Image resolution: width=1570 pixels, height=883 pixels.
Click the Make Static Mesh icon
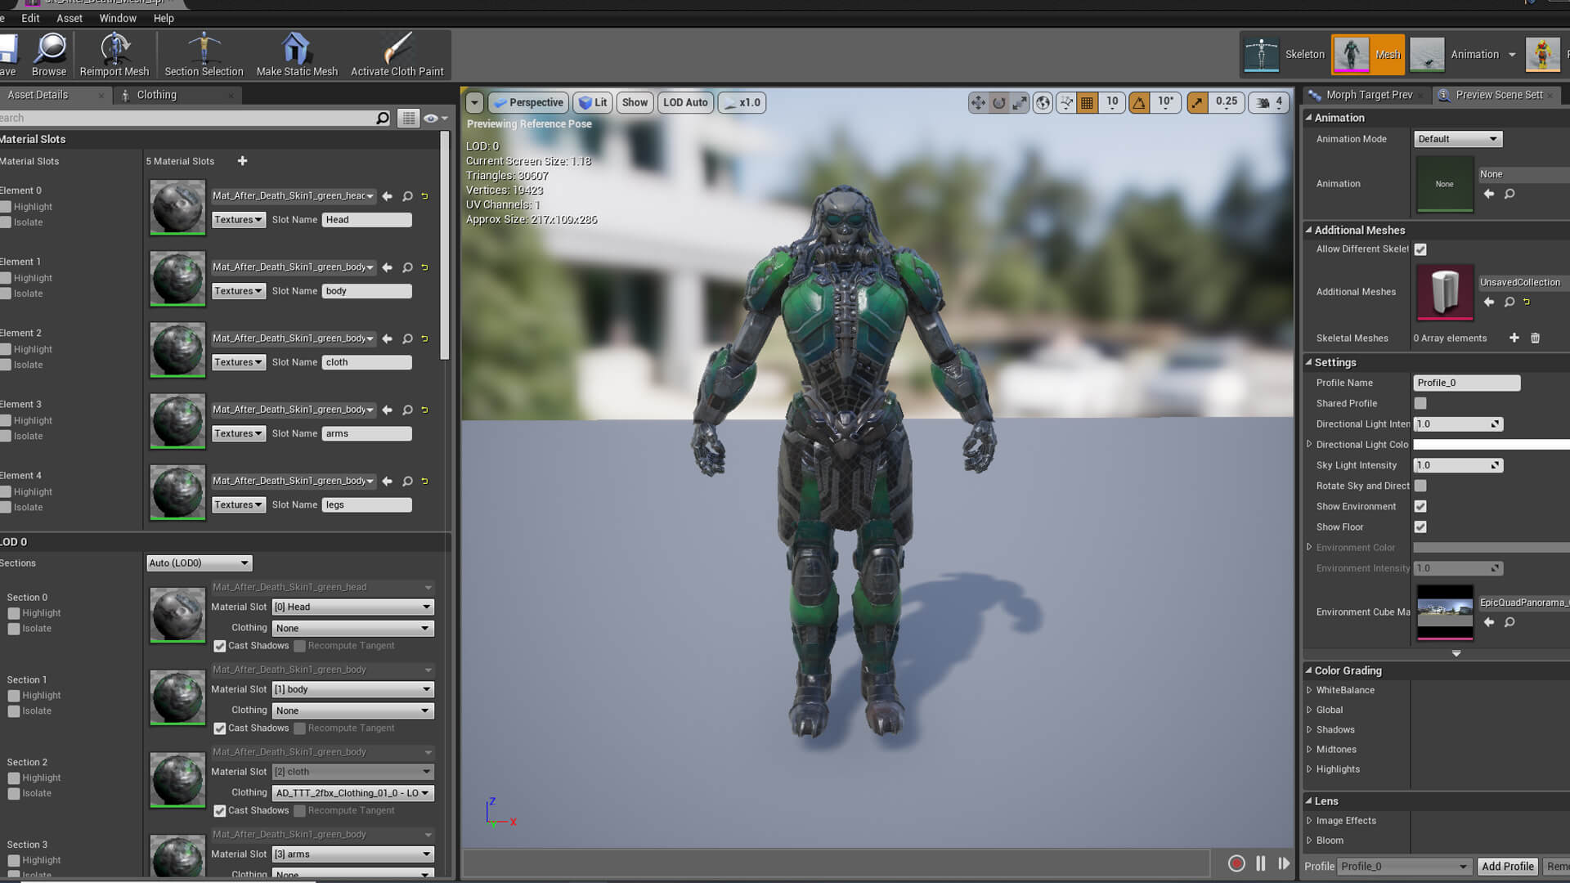pos(296,49)
